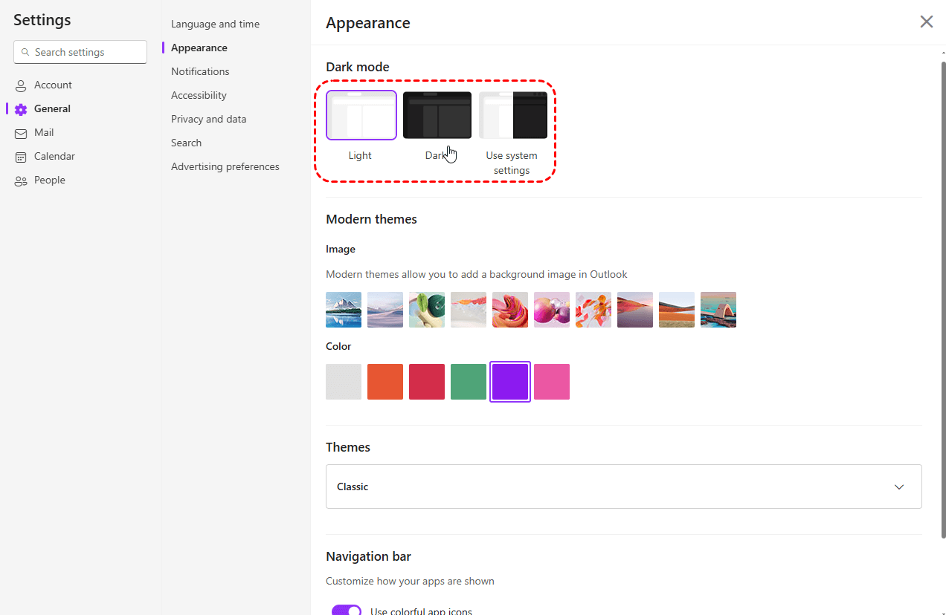Toggle Use colorful app icons switch
This screenshot has width=946, height=615.
(347, 611)
